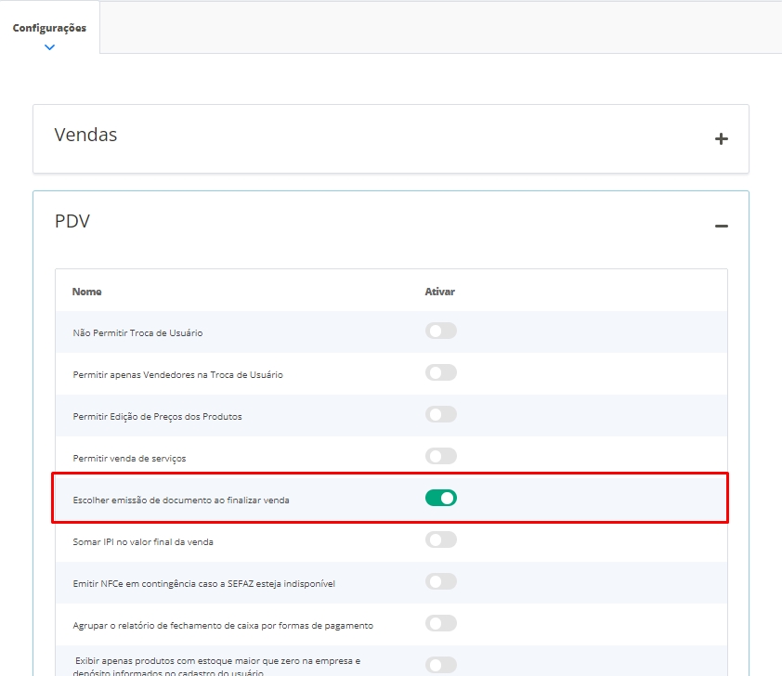Disable Escolher emissão de documento ao finalizar venda
This screenshot has height=676, width=782.
click(441, 498)
